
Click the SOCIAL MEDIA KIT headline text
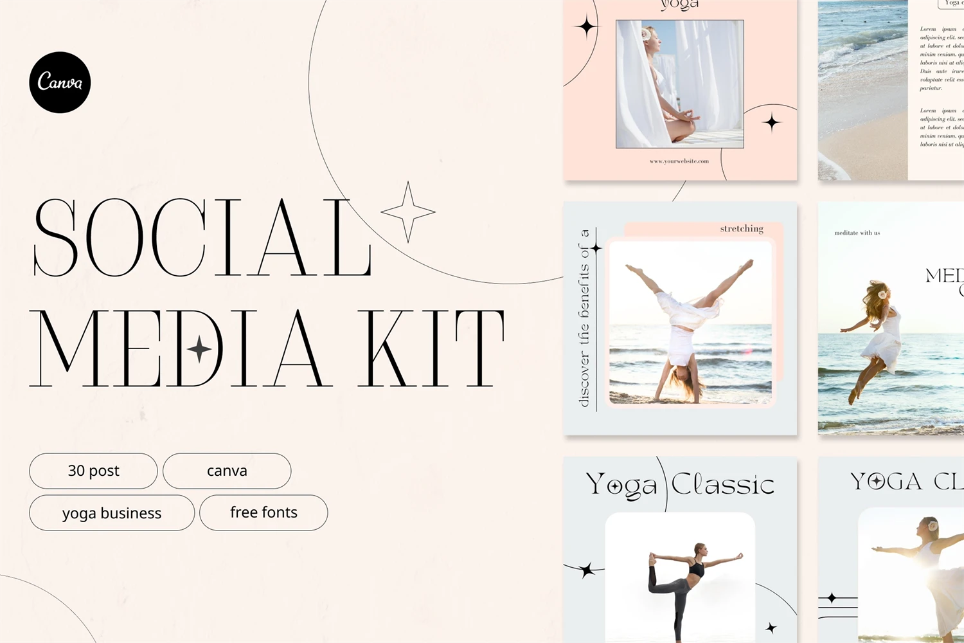(267, 293)
